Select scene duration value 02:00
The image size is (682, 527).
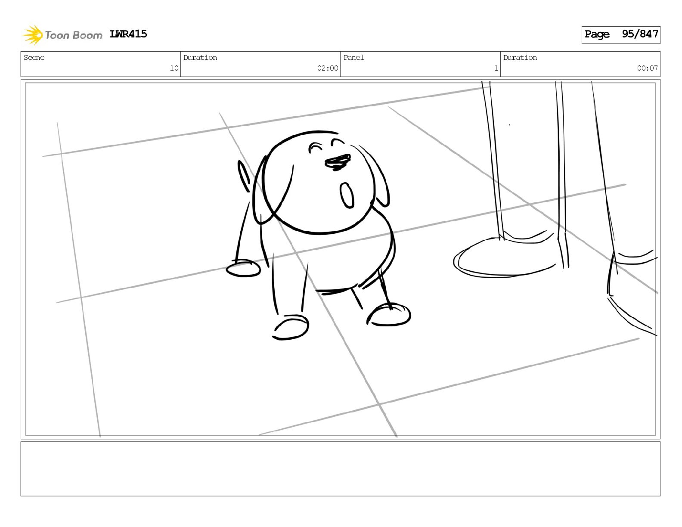click(328, 68)
